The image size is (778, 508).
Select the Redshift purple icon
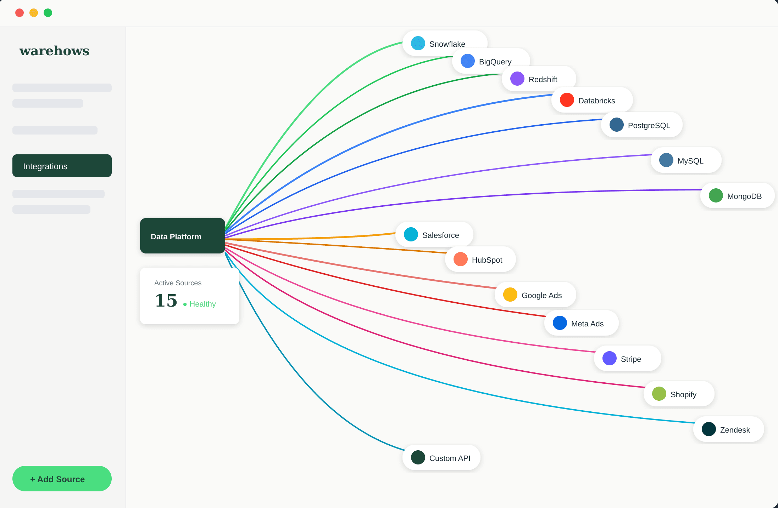[517, 79]
